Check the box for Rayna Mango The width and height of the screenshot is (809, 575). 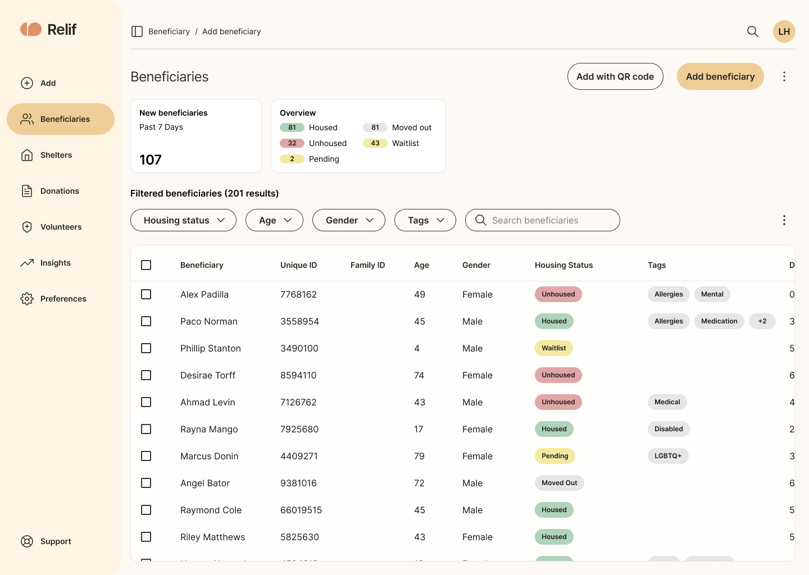click(x=146, y=429)
